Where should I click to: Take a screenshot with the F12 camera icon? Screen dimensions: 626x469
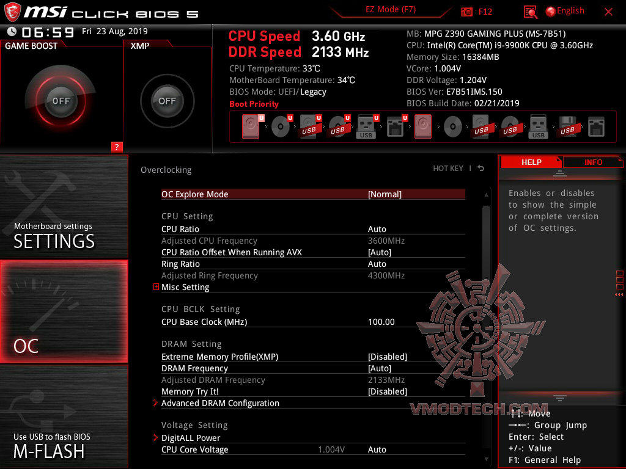pos(466,12)
